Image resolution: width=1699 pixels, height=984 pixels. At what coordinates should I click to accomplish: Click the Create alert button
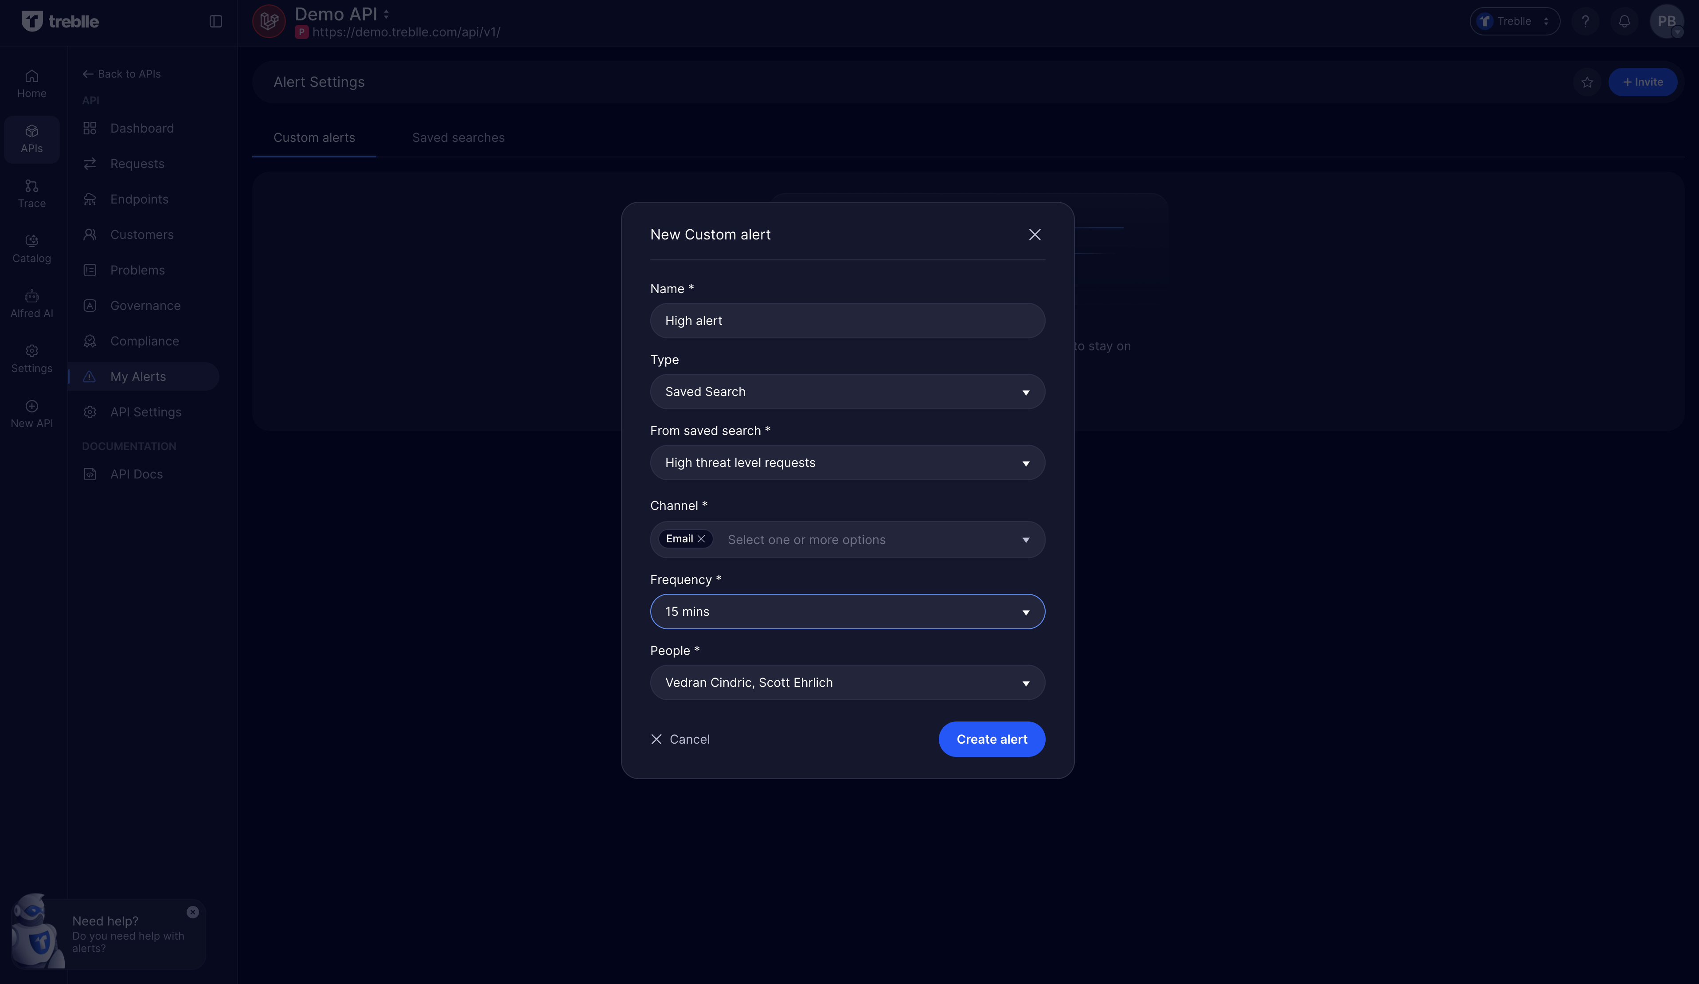[x=991, y=739]
